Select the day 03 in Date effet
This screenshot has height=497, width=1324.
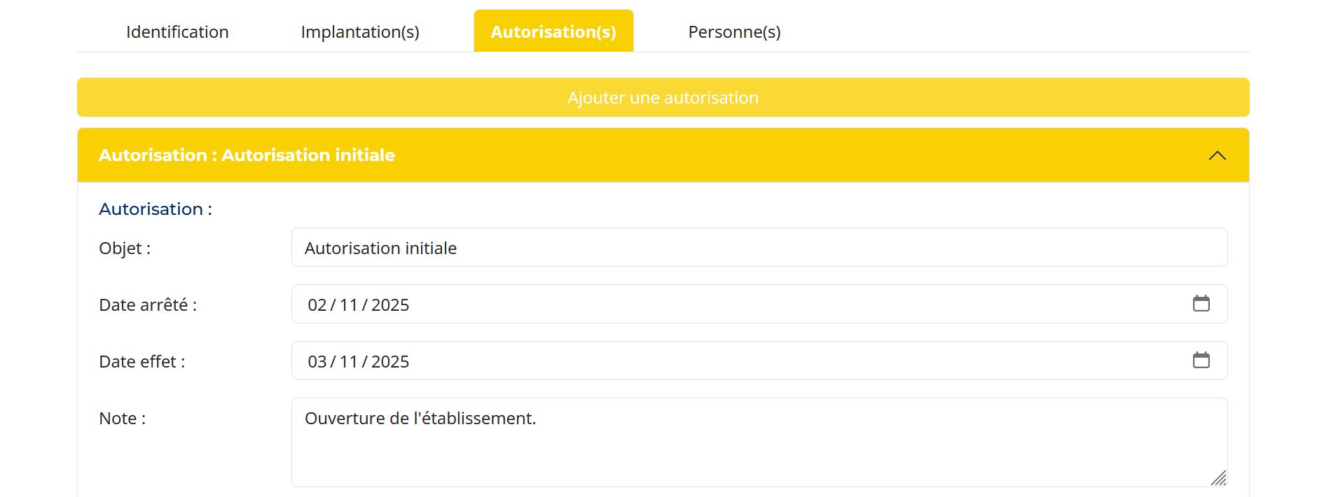tap(317, 362)
